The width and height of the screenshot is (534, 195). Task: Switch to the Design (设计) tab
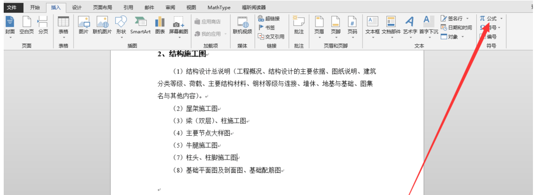coord(77,7)
